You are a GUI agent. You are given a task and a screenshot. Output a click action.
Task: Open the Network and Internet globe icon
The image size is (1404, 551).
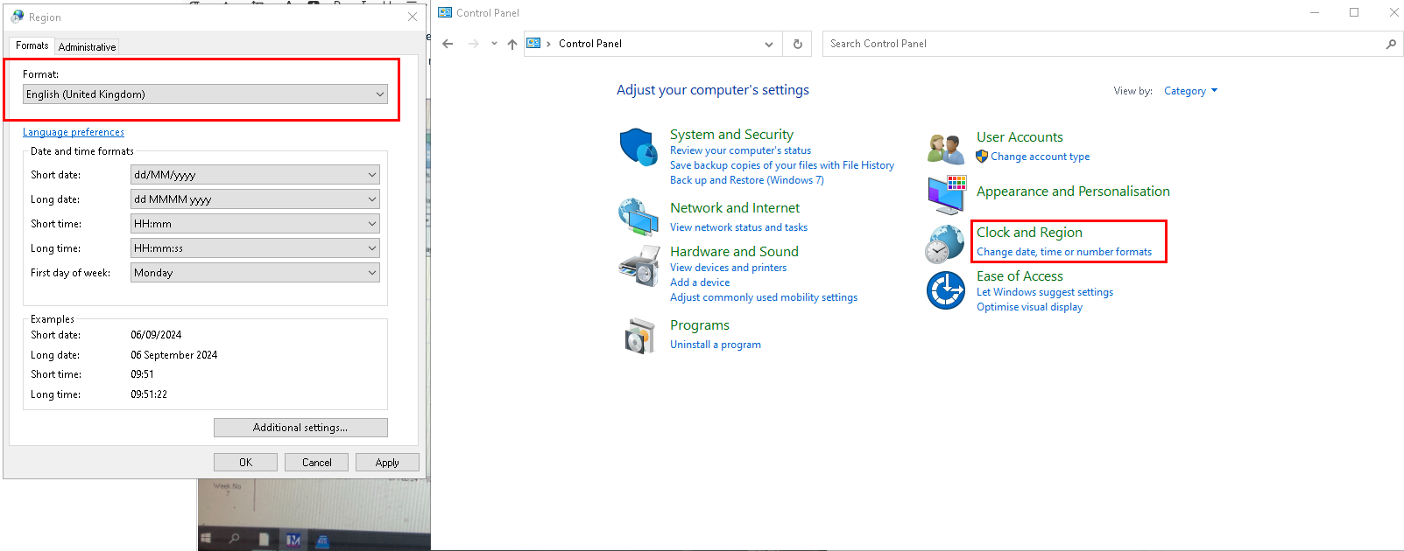click(639, 217)
